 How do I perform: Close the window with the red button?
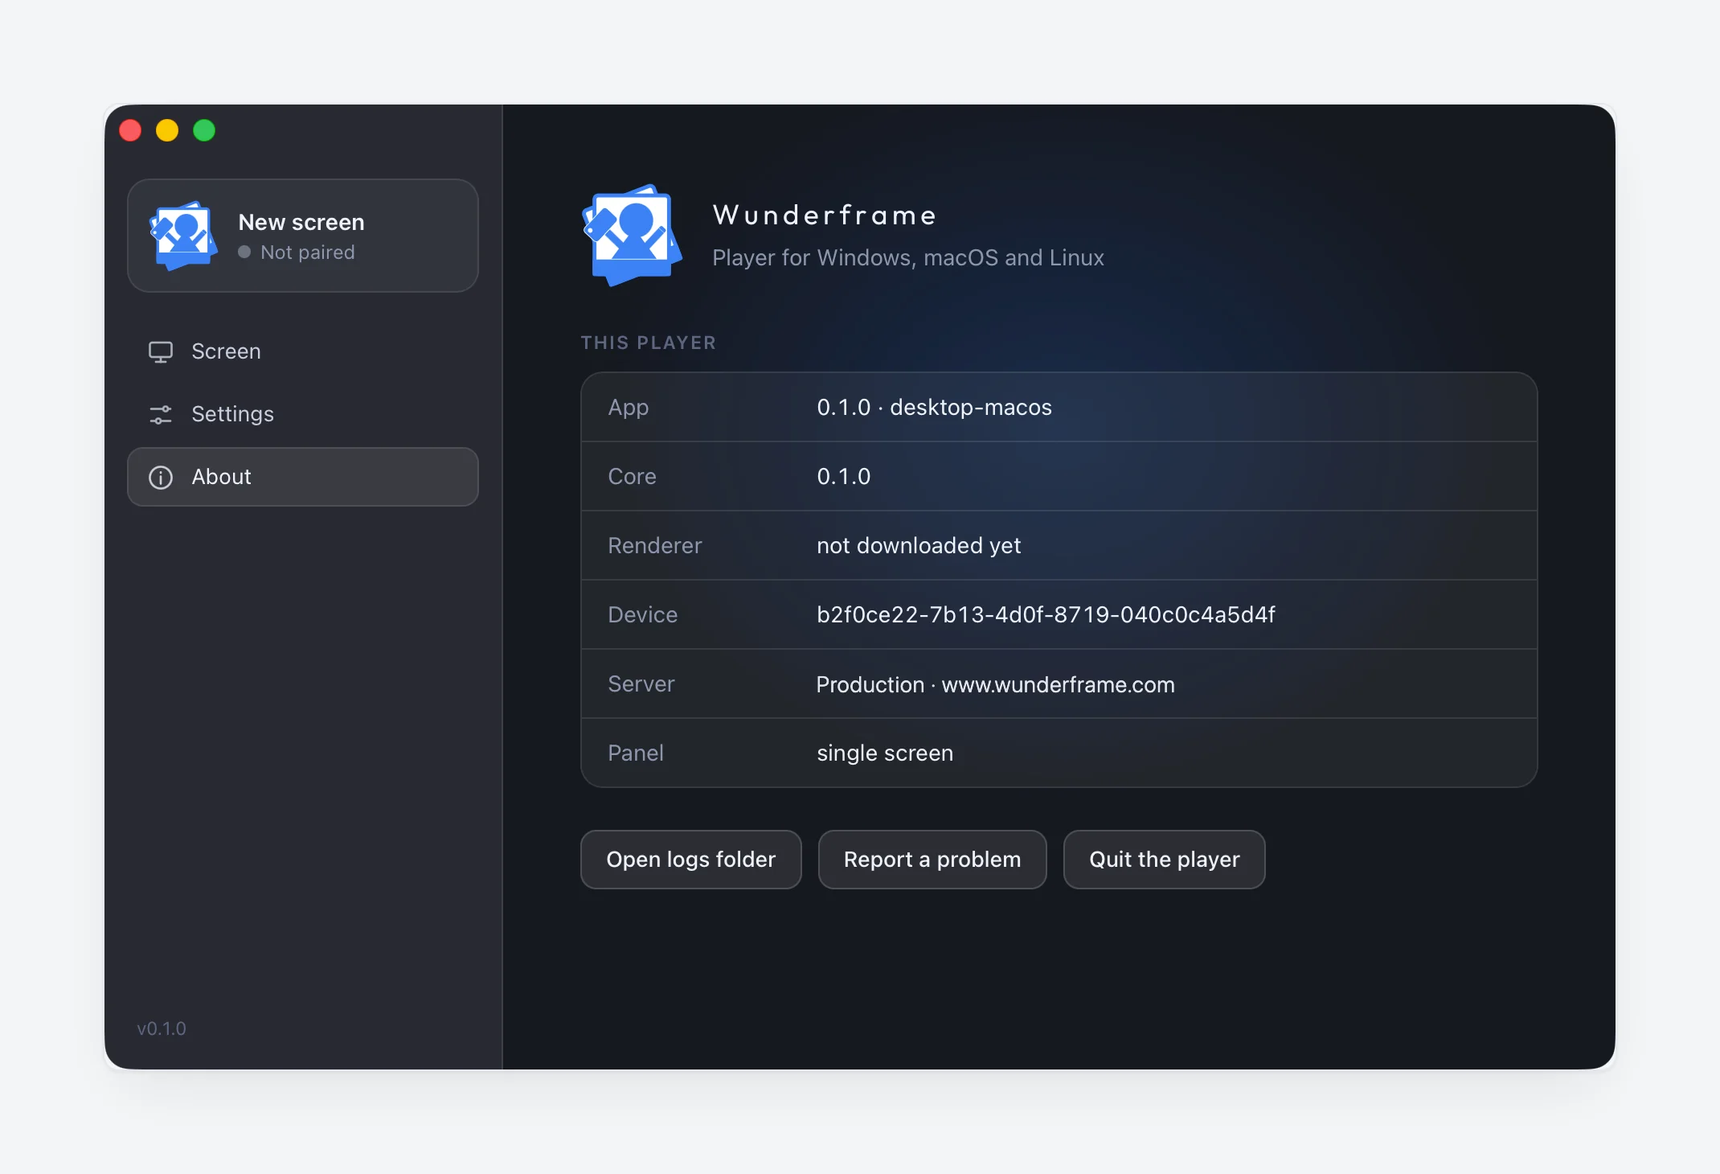pos(130,130)
